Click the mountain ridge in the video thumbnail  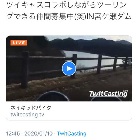(90, 42)
